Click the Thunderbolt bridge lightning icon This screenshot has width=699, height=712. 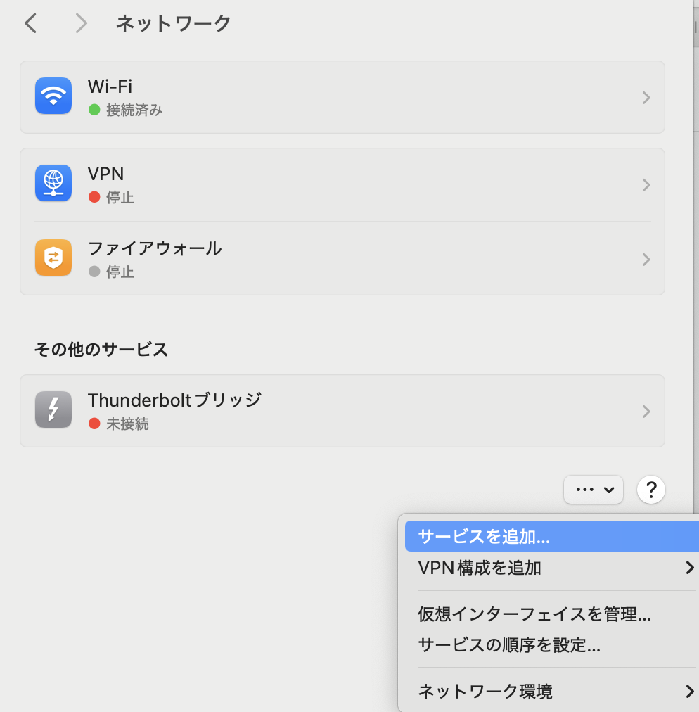[x=53, y=409]
